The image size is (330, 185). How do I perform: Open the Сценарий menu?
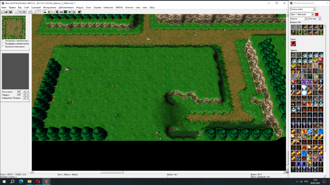(x=36, y=7)
